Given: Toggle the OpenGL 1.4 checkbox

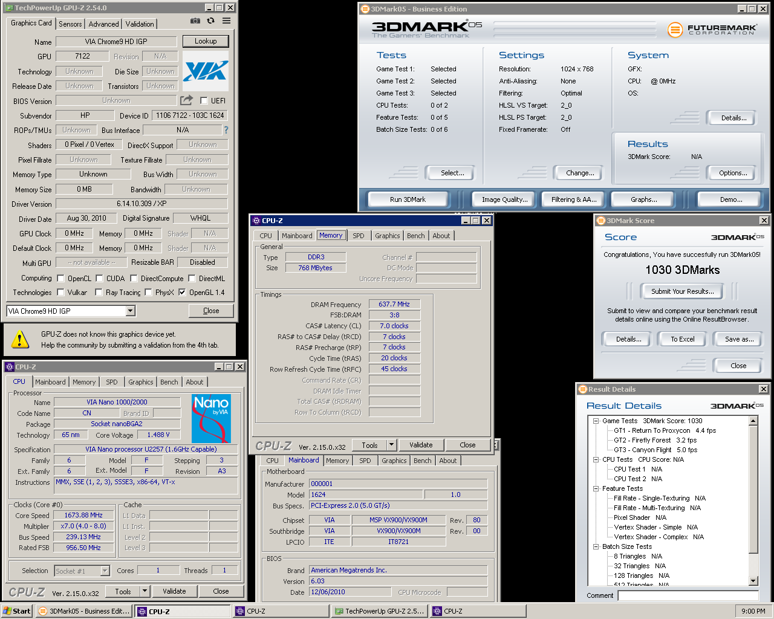Looking at the screenshot, I should pyautogui.click(x=182, y=293).
